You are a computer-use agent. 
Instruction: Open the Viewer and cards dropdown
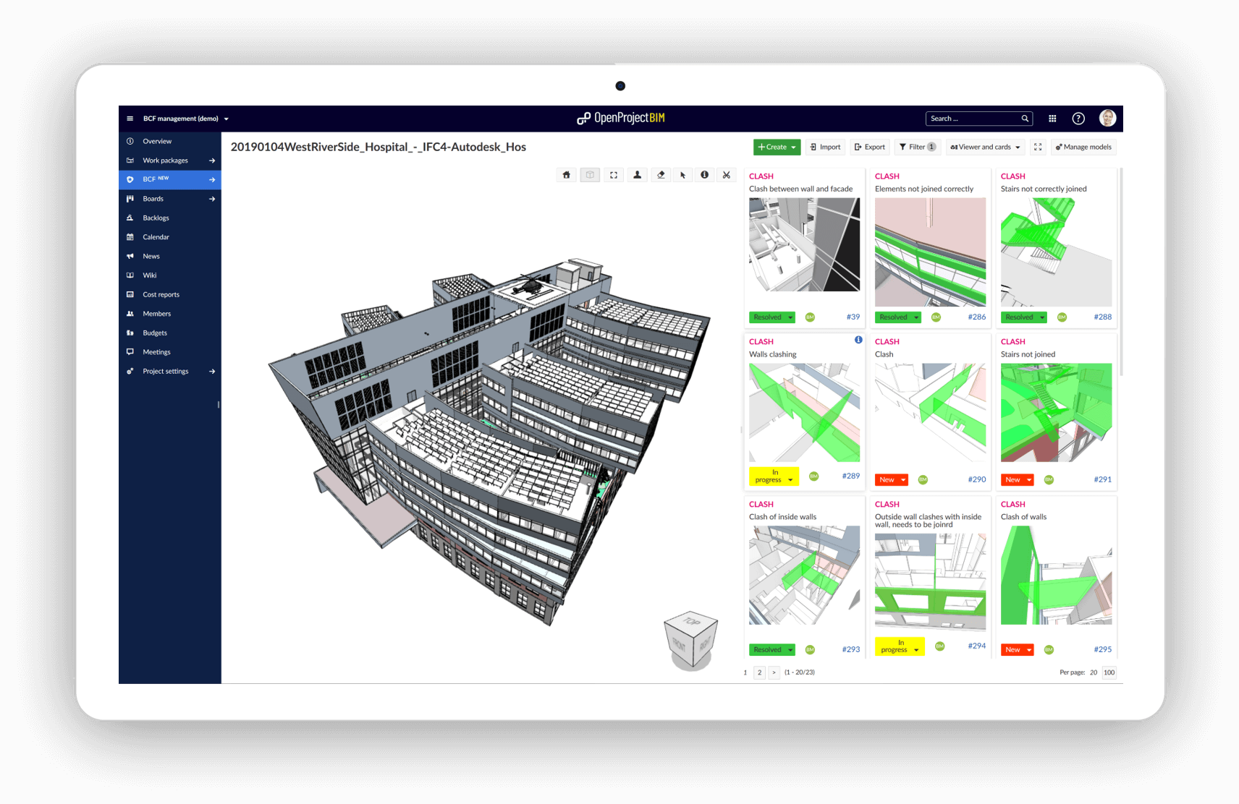point(985,147)
